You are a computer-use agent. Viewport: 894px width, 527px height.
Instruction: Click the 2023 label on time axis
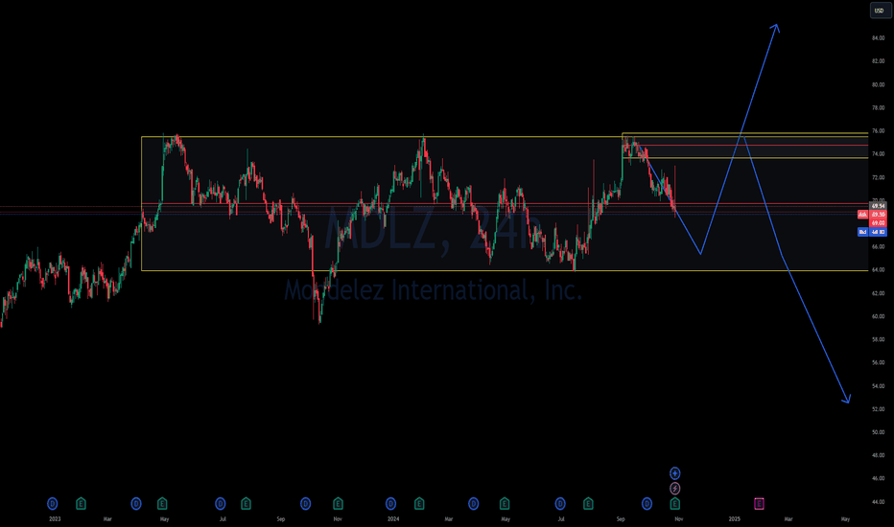click(x=55, y=519)
